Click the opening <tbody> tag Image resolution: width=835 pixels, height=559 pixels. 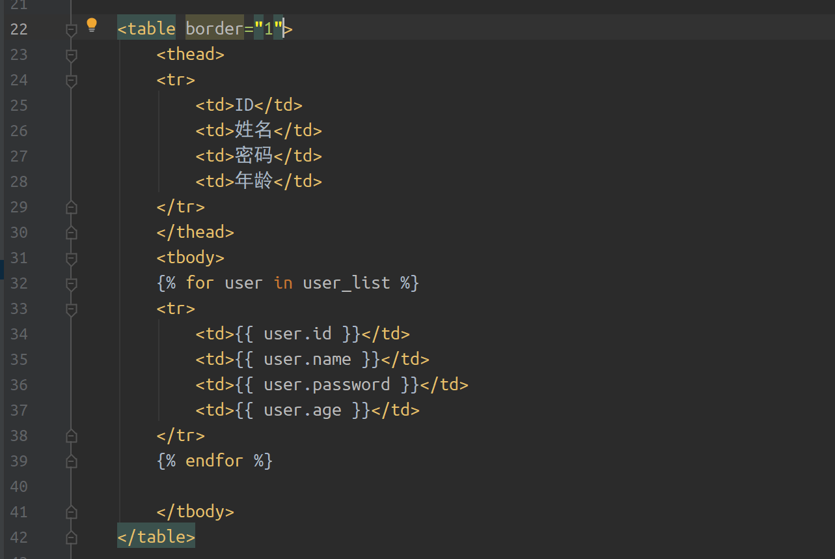(x=191, y=258)
